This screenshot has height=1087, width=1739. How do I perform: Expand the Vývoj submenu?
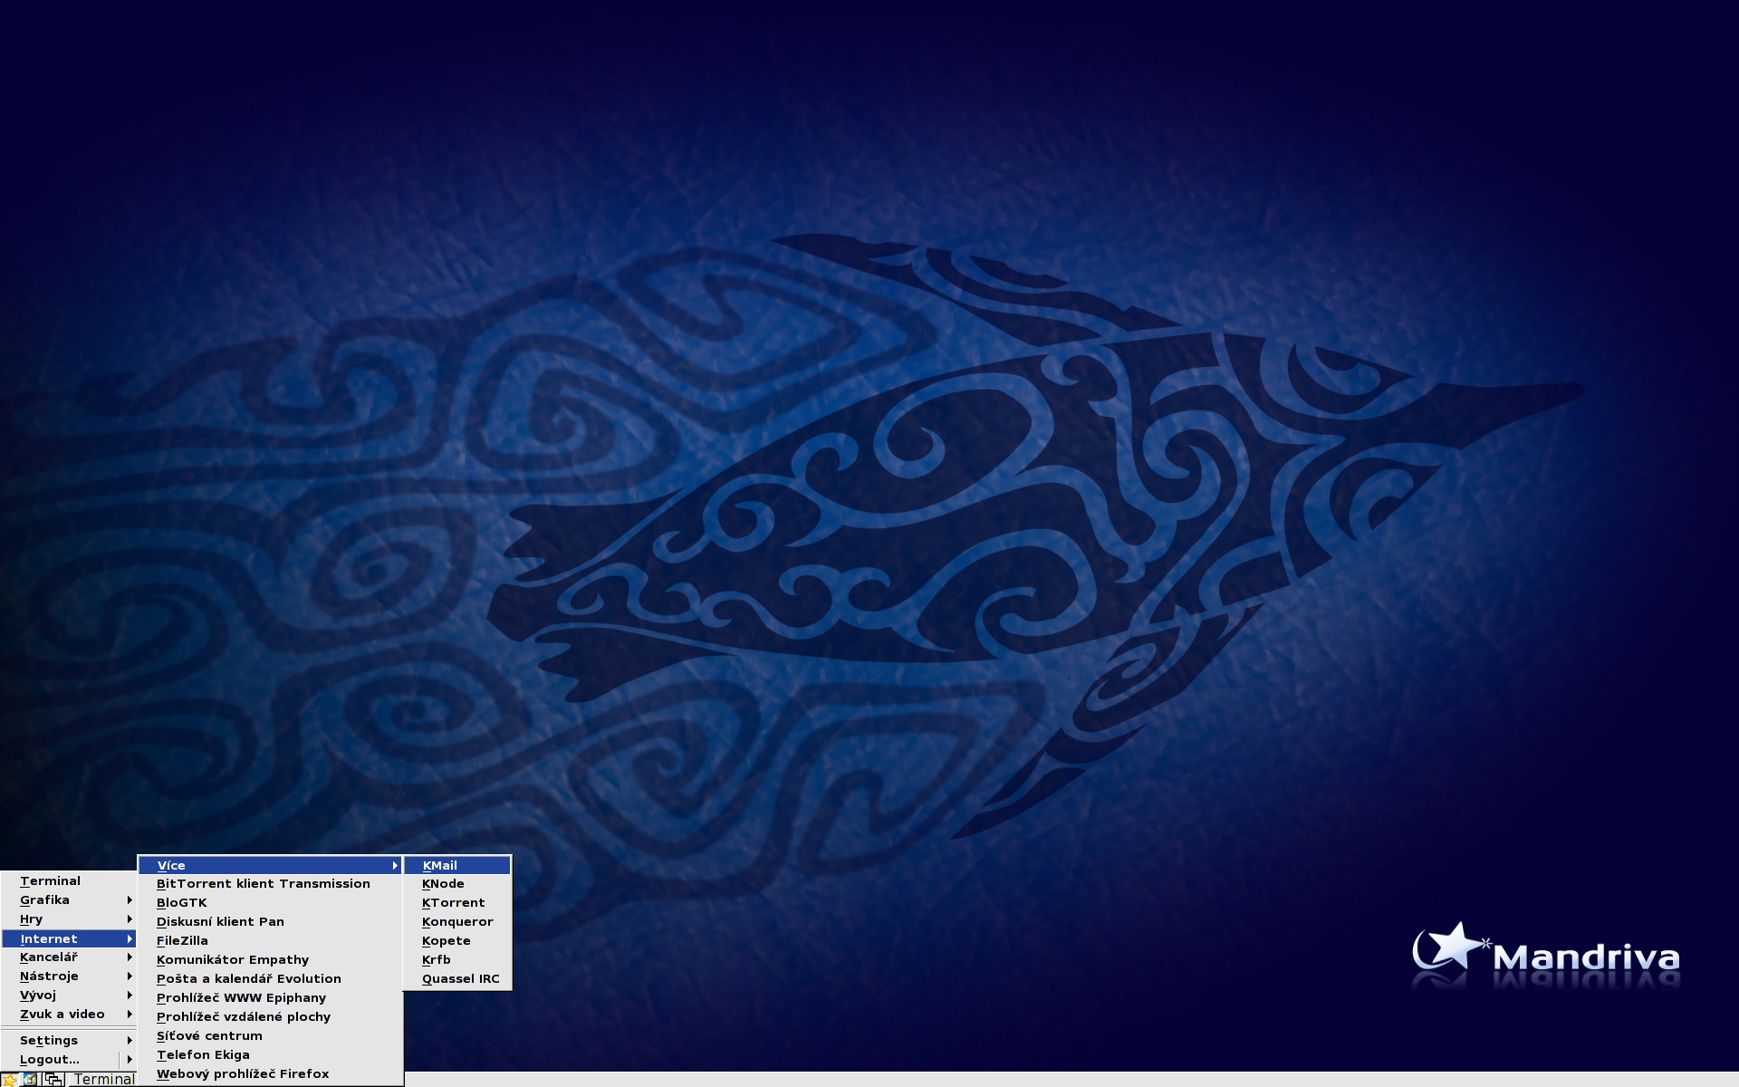point(69,995)
